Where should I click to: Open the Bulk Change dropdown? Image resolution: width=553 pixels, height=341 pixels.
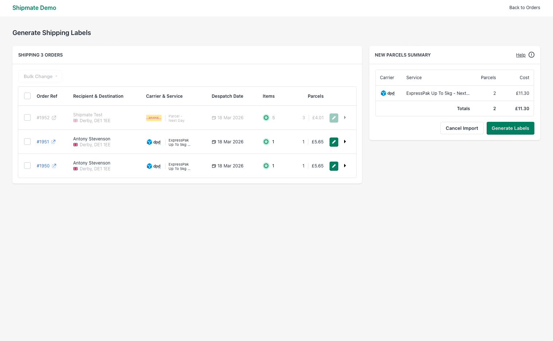[x=40, y=76]
